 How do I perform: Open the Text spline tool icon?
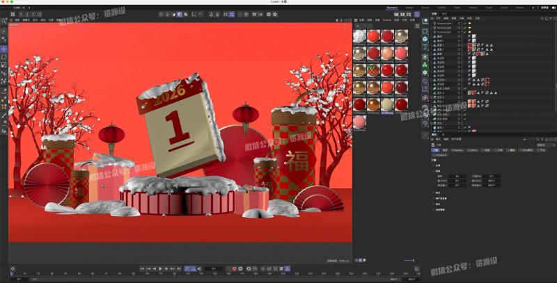click(425, 47)
